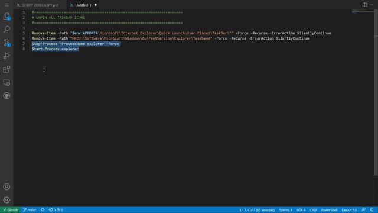Screen dimensions: 378x213
Task: Open the Explorer view
Action: tap(6, 17)
